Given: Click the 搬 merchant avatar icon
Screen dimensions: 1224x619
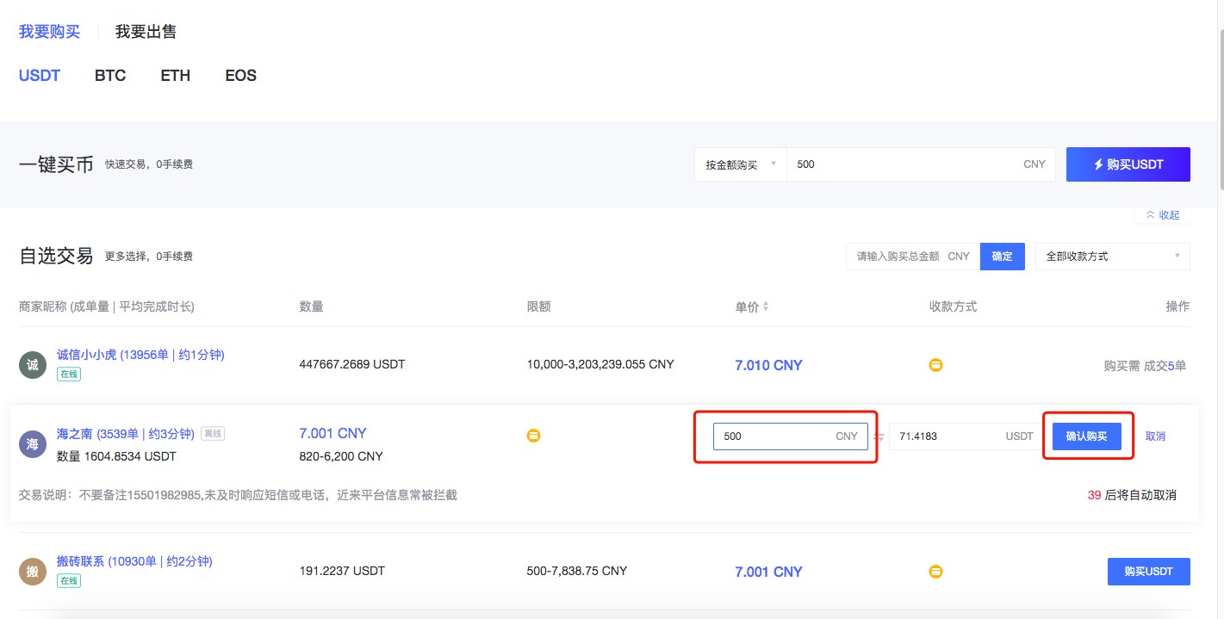Looking at the screenshot, I should click(x=33, y=571).
